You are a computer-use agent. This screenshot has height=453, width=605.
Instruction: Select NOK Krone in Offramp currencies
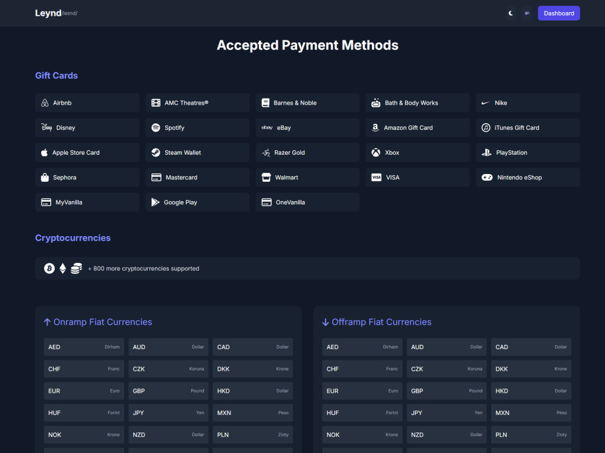pyautogui.click(x=362, y=435)
